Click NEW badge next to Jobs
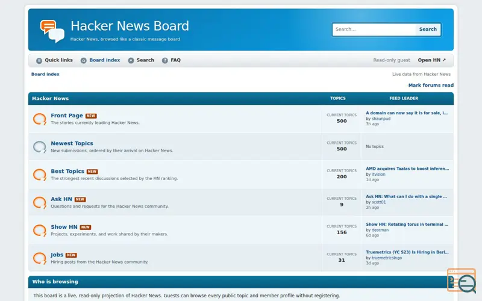The height and width of the screenshot is (301, 482). click(71, 255)
